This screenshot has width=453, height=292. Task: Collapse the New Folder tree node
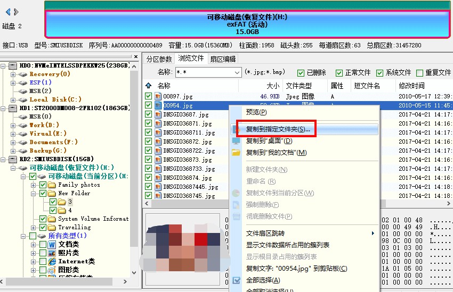[34, 194]
